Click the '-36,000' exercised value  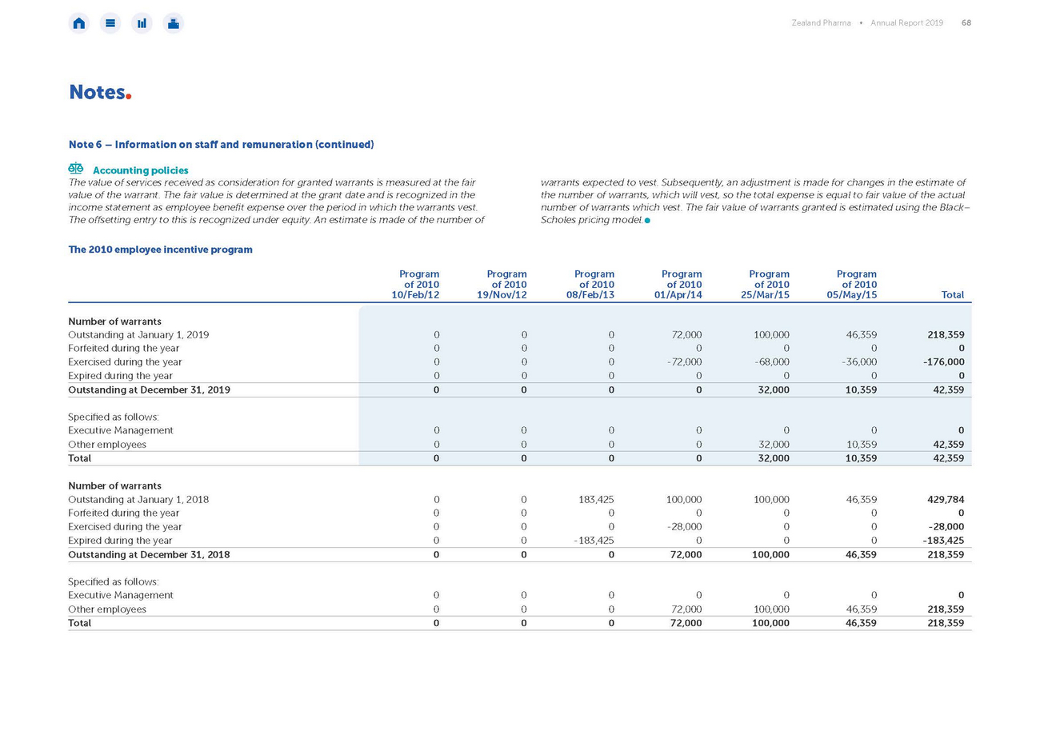(x=858, y=362)
